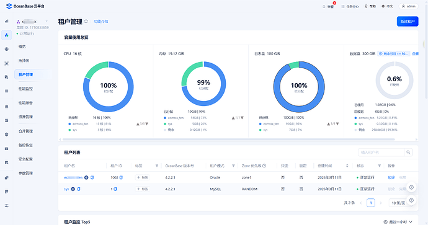Open filter icon in 标签 column header

click(x=157, y=166)
